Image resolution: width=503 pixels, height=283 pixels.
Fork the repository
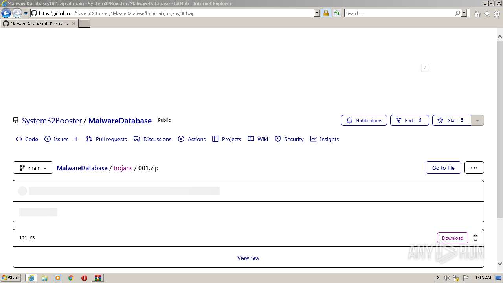(409, 120)
